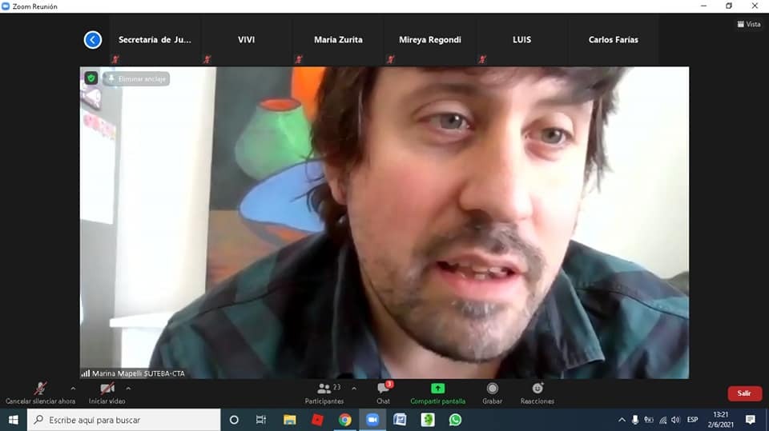Image resolution: width=769 pixels, height=431 pixels.
Task: Select Carlos Farías participant tile
Action: (613, 40)
